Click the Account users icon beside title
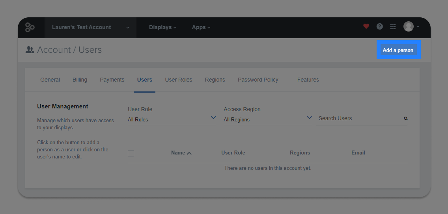This screenshot has height=214, width=448. [x=30, y=50]
